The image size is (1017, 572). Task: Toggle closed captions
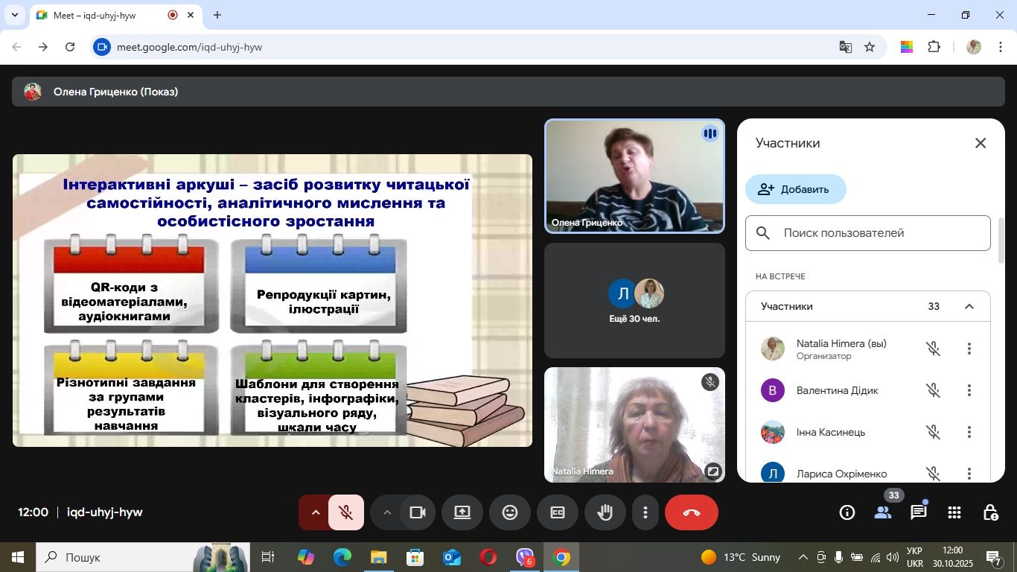point(558,512)
